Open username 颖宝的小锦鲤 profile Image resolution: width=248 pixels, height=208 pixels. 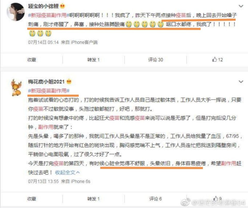43,6
